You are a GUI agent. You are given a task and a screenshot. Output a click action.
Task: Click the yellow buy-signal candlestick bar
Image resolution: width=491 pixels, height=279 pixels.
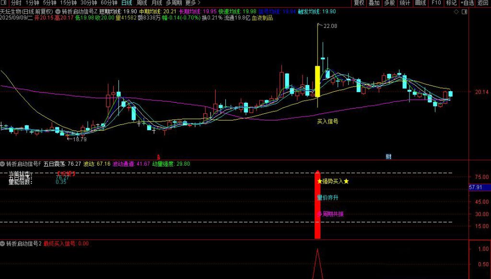(317, 82)
